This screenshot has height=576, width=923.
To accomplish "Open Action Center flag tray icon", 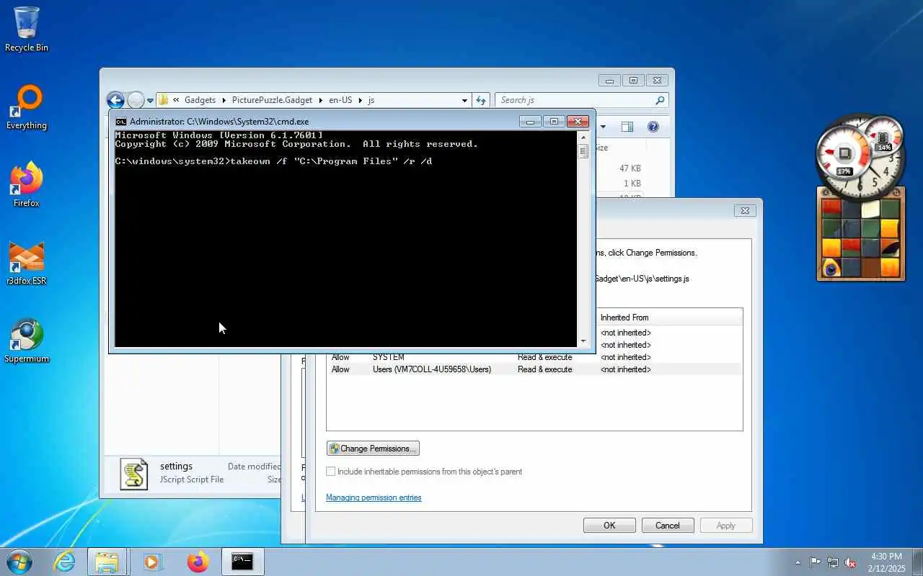I will click(x=815, y=562).
